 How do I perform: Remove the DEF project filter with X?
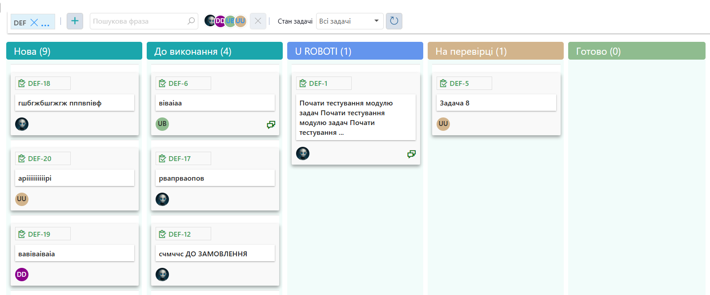34,22
